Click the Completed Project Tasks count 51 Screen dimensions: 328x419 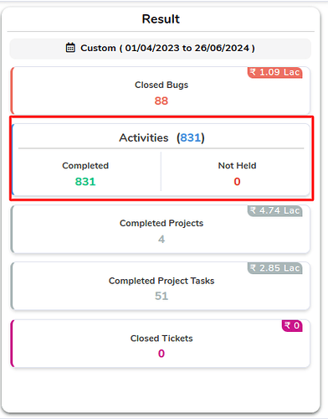(x=161, y=296)
